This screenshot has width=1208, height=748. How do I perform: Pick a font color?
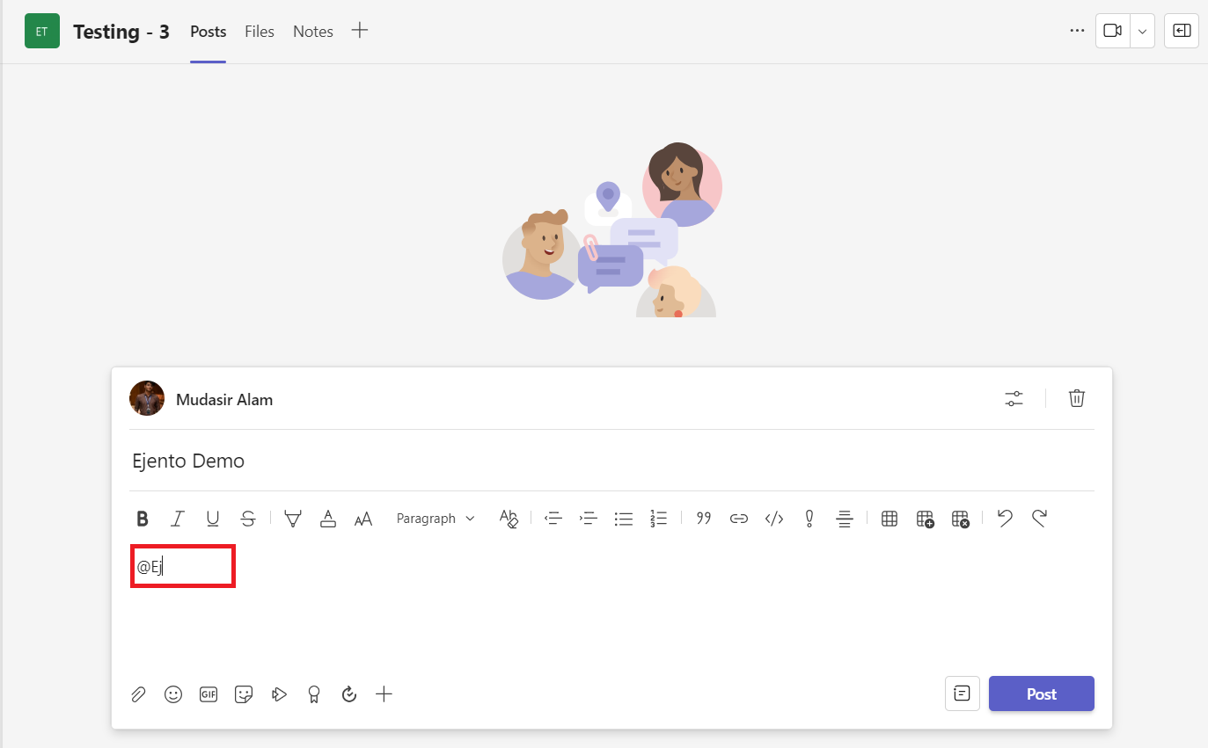pos(328,519)
